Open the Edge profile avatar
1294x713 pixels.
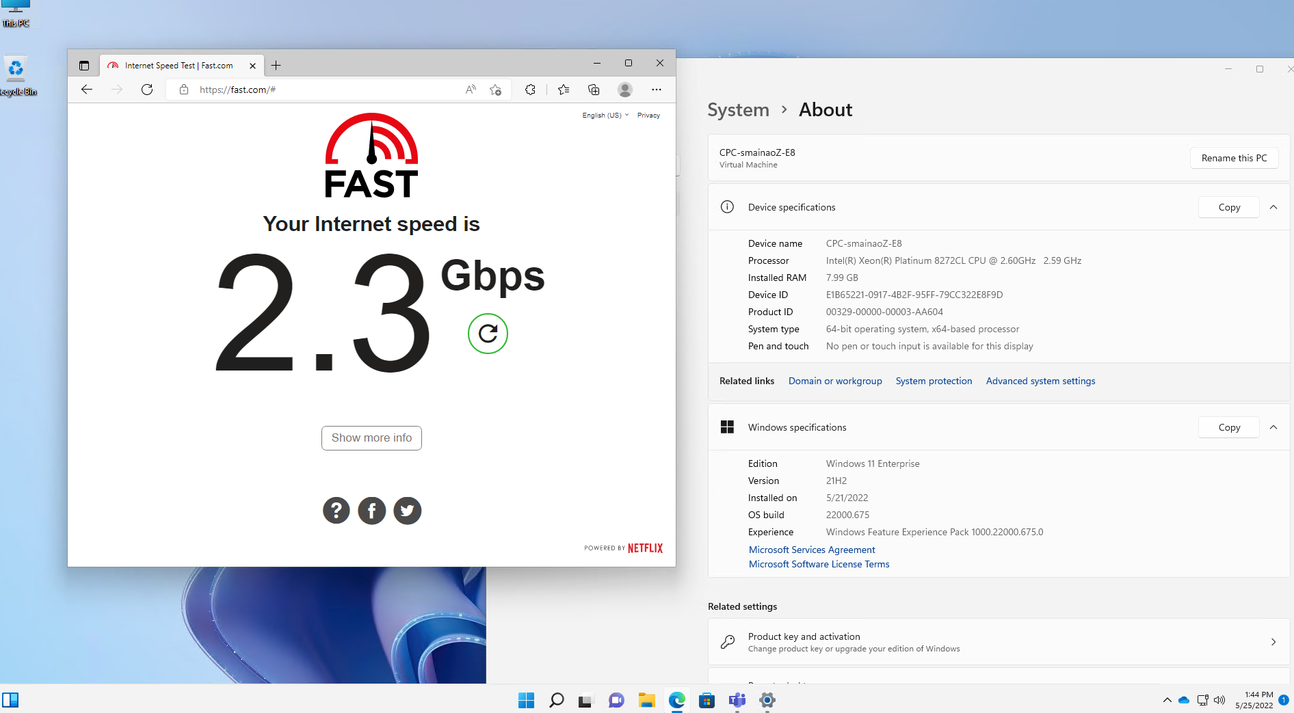[624, 90]
